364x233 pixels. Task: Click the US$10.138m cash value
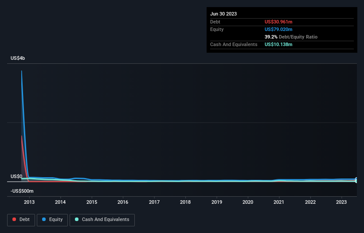[278, 44]
